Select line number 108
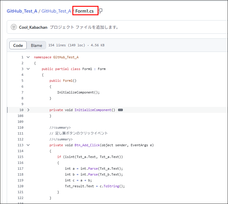Screen dimensions: 228x204 click(x=21, y=116)
